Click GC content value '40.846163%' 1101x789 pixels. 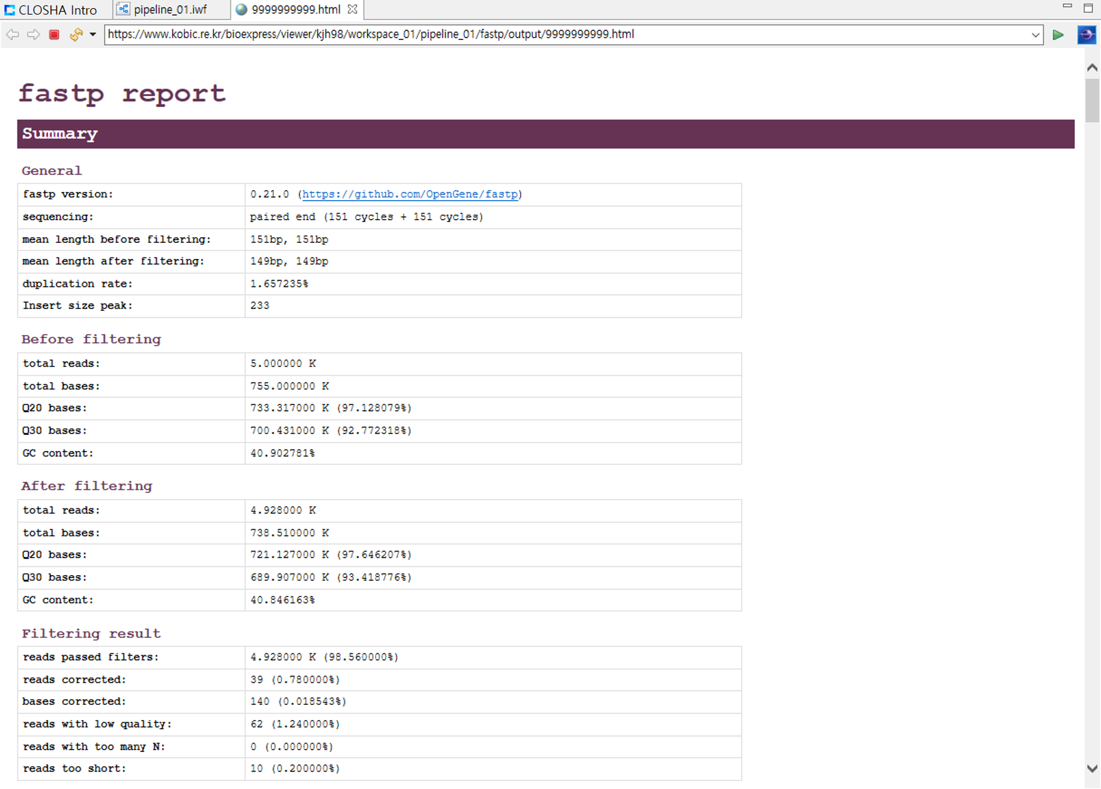tap(282, 600)
